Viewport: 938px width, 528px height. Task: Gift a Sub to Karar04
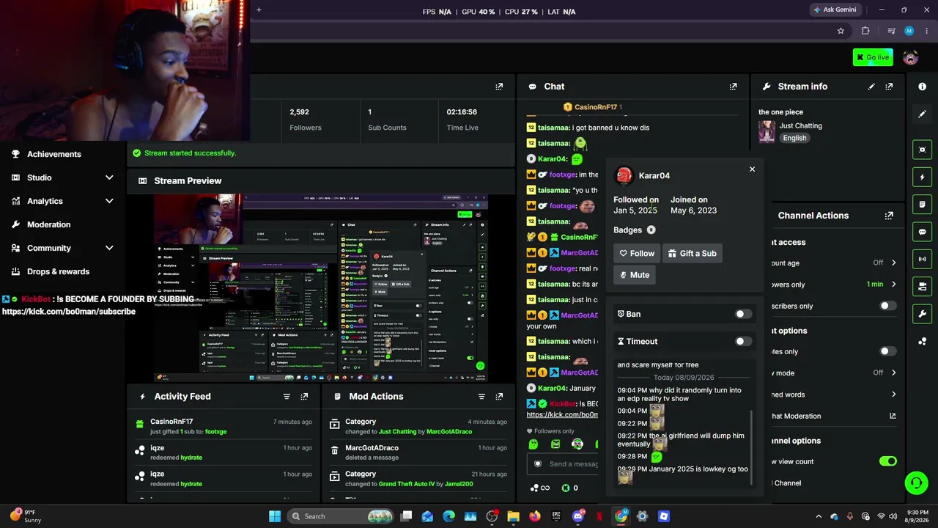[693, 254]
